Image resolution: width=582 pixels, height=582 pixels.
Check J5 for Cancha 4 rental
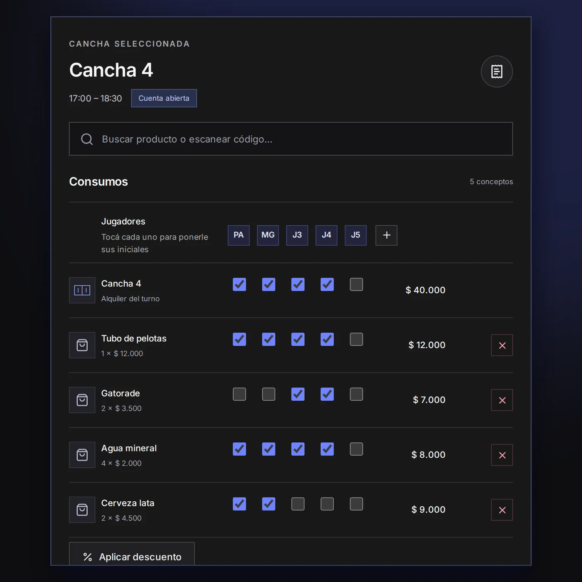click(x=356, y=284)
